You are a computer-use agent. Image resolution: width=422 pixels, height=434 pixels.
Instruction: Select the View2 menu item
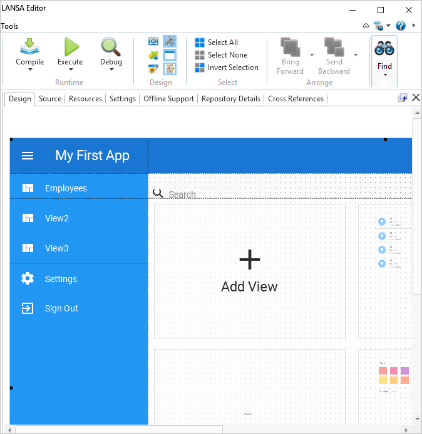click(x=79, y=218)
